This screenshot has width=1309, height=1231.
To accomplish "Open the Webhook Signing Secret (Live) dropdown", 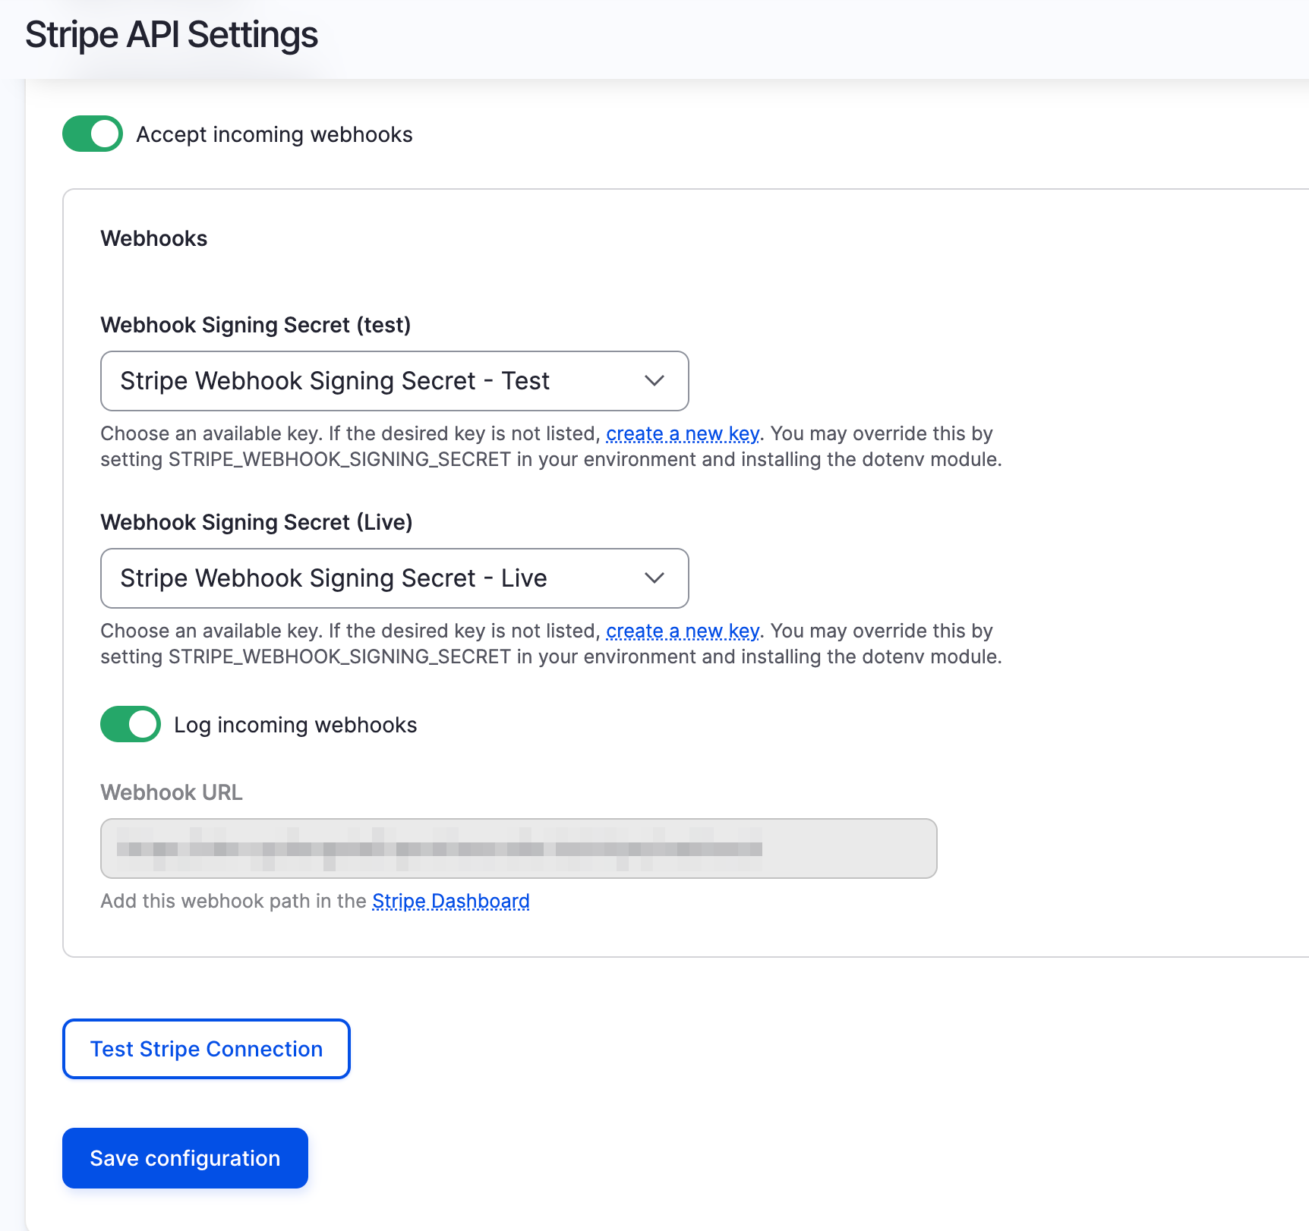I will [395, 578].
